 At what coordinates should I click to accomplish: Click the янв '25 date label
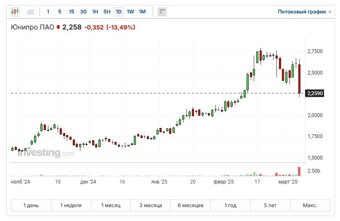(x=159, y=182)
